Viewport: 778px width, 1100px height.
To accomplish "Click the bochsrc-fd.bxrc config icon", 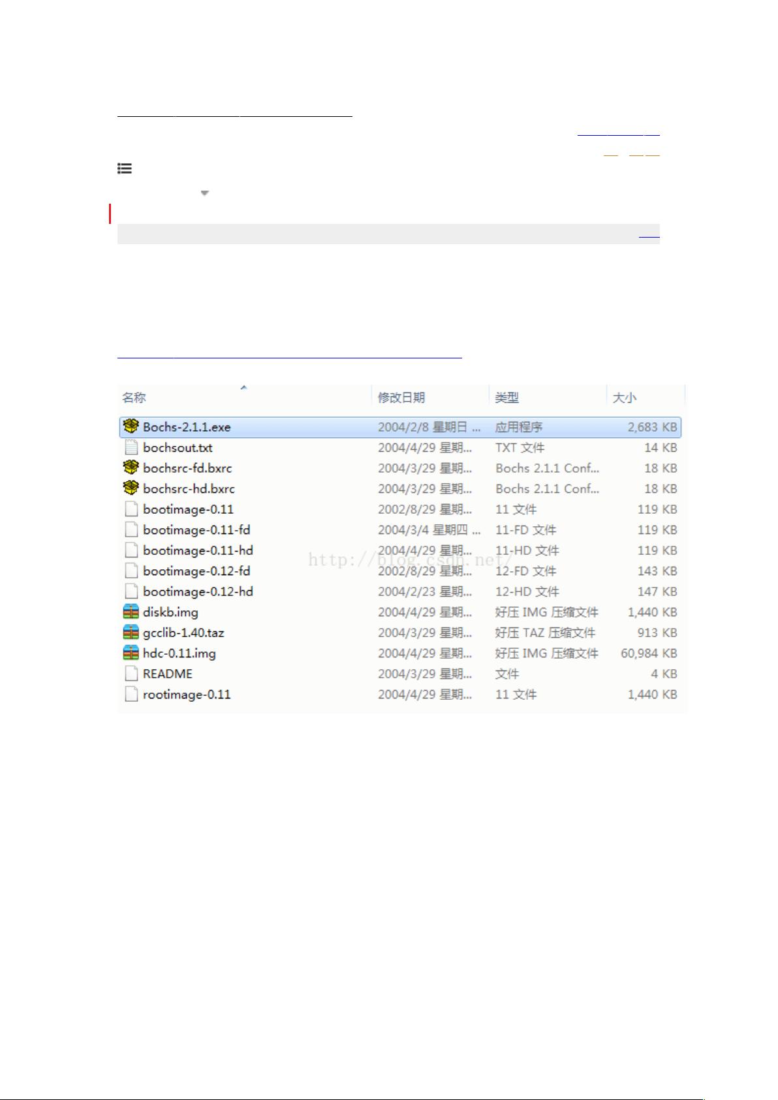I will click(x=131, y=467).
